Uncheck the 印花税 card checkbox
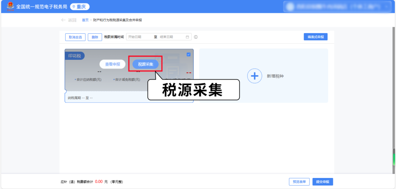Viewport: 396px width, 189px height. [x=188, y=55]
